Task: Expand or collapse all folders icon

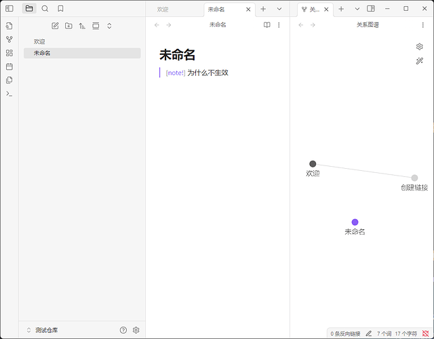Action: [109, 26]
